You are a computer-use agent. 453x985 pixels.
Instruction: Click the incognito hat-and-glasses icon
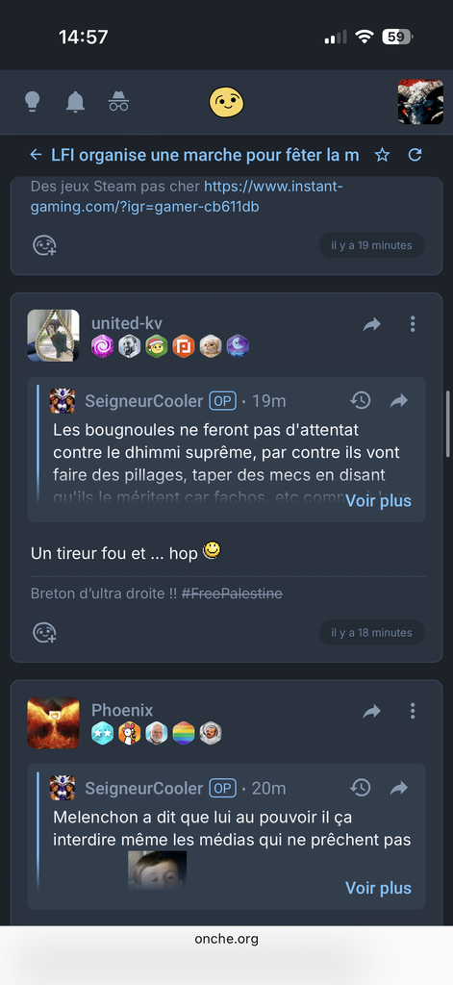tap(118, 101)
